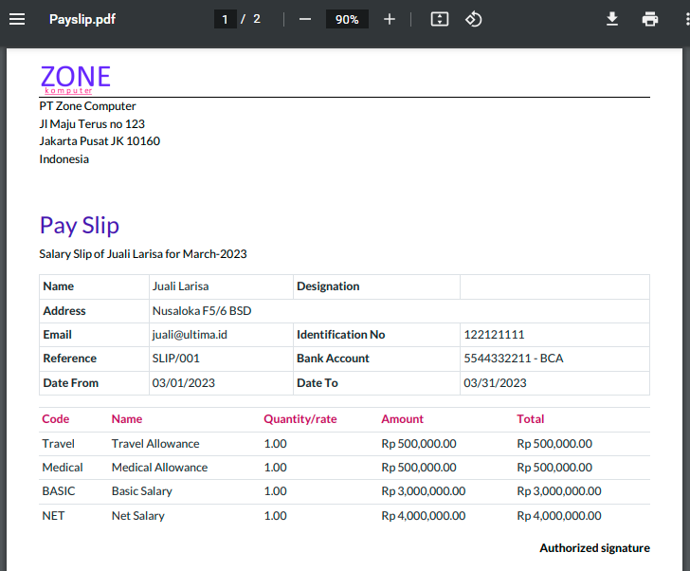Click the Medical Allowance row name

[x=159, y=468]
